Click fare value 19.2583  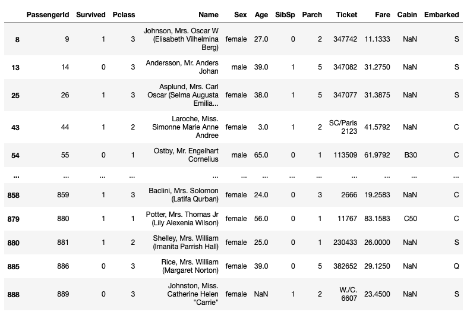click(x=377, y=195)
